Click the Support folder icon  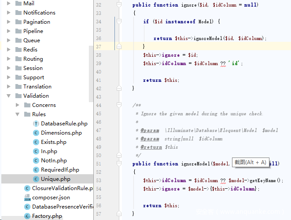pos(18,77)
